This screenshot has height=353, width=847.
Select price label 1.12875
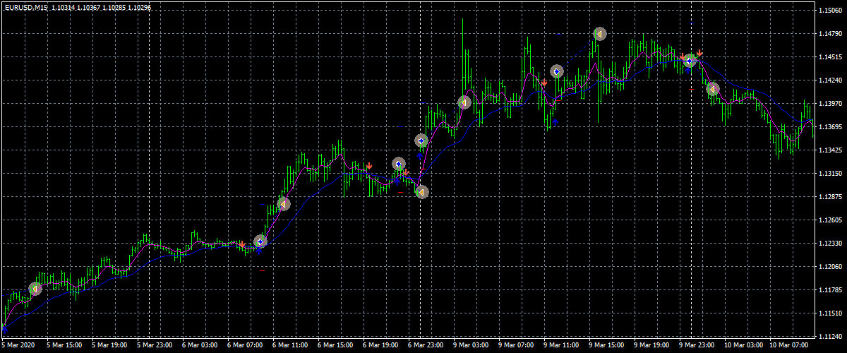click(x=830, y=197)
